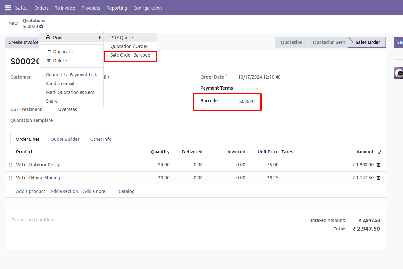Viewport: 403px width, 269px height.
Task: Open the Reporting menu
Action: point(116,8)
